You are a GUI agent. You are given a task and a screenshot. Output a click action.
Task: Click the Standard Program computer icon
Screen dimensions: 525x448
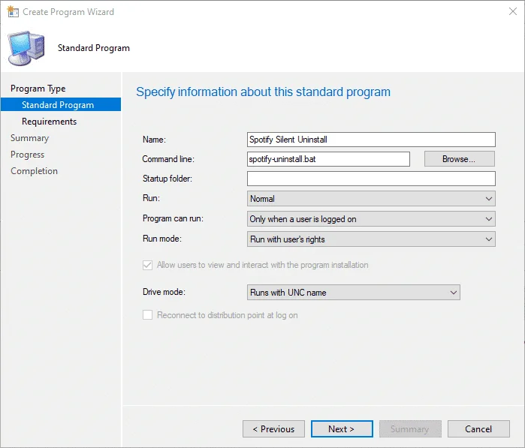click(x=26, y=48)
